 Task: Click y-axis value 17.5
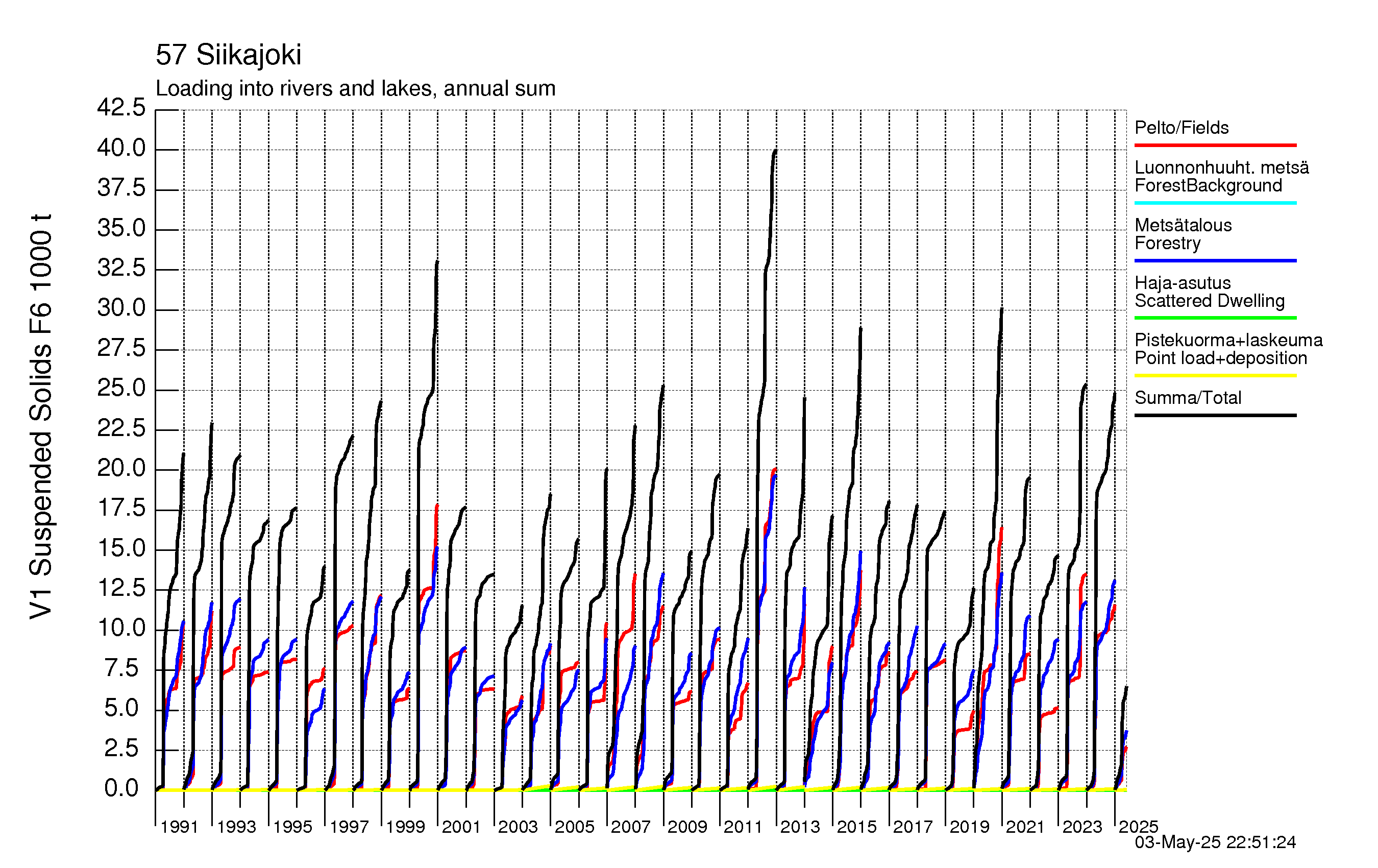click(121, 509)
